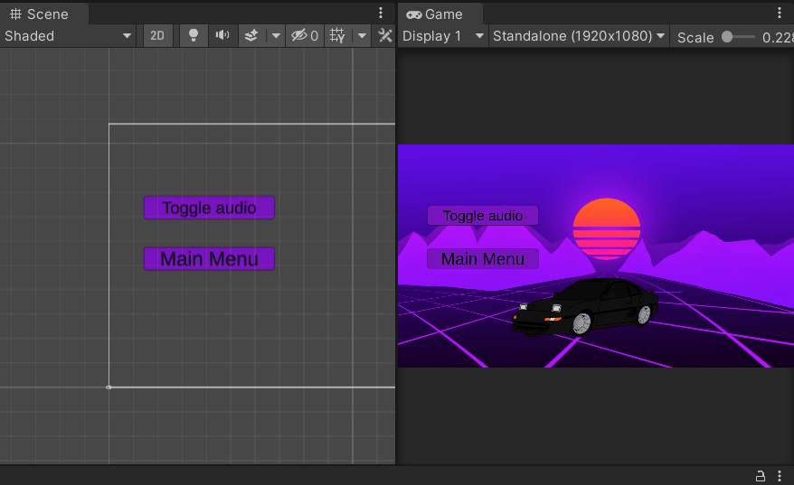The image size is (794, 485).
Task: Open Scene panel three-dot options menu
Action: click(x=381, y=14)
